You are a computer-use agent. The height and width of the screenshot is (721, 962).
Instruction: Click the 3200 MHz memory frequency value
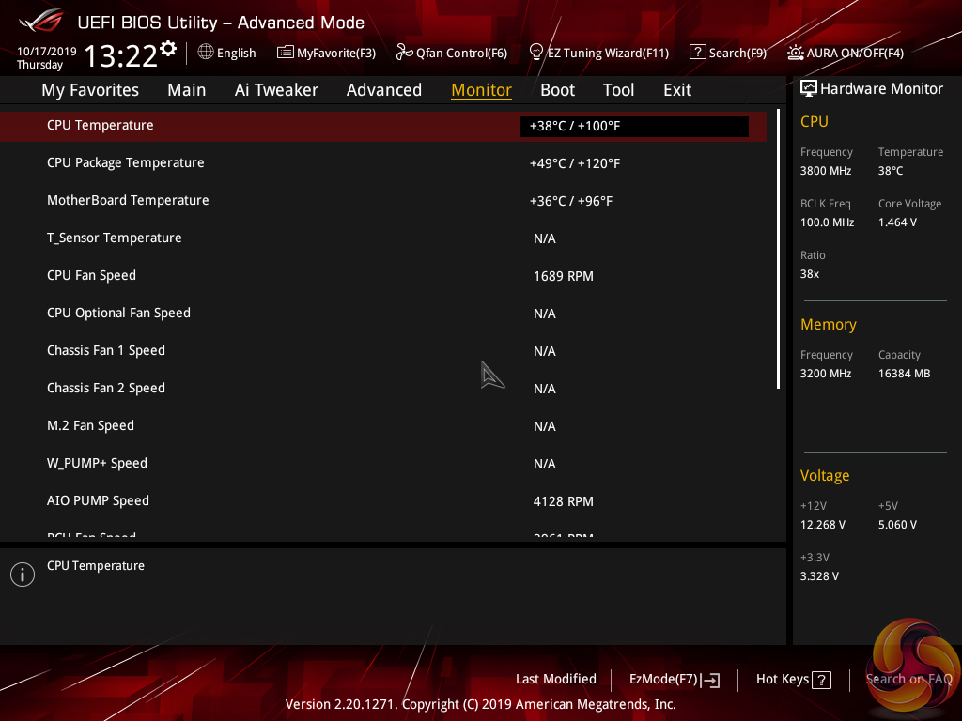click(826, 374)
